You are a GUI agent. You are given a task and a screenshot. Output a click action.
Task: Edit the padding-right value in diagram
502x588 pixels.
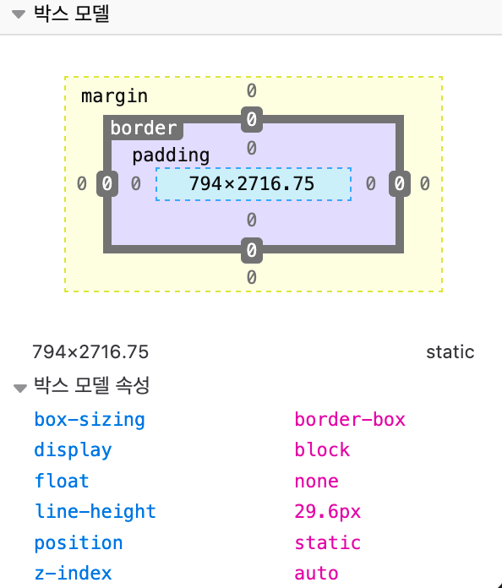click(370, 183)
